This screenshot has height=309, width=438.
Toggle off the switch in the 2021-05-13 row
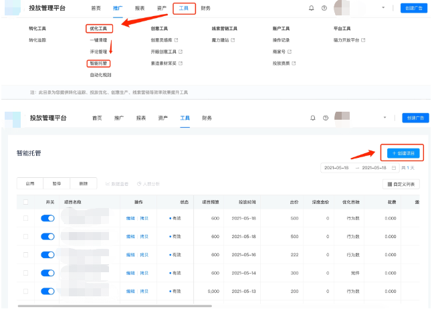47,292
